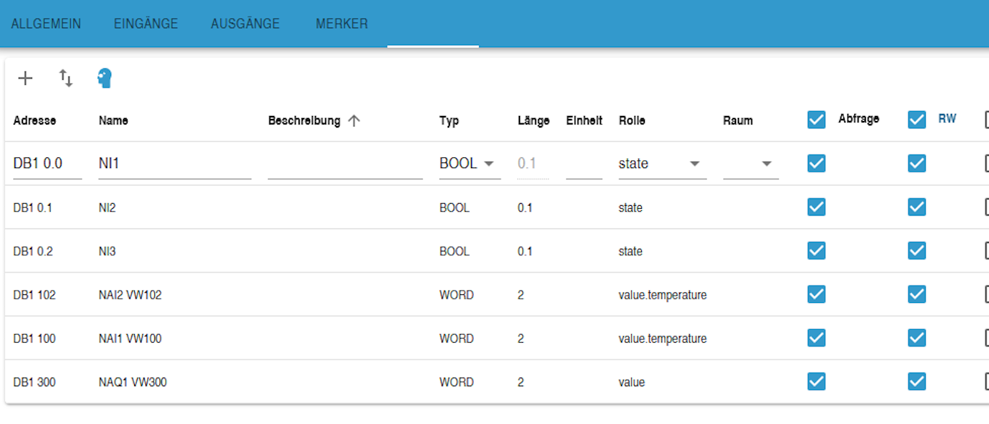Switch to the ALLGEMEIN tab

pos(46,24)
